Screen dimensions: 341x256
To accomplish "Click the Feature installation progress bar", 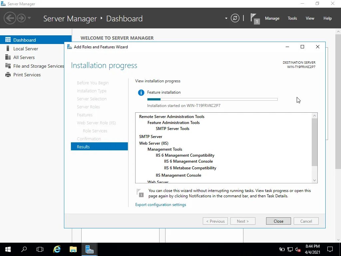I will 212,99.
